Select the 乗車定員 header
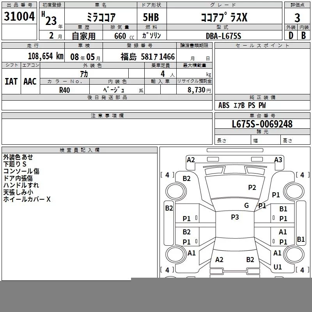The height and width of the screenshot is (312, 312). coord(160,66)
